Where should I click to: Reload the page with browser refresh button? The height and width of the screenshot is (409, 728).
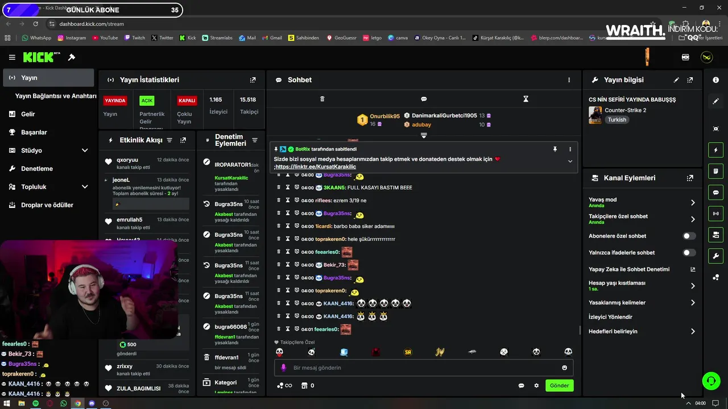(36, 24)
